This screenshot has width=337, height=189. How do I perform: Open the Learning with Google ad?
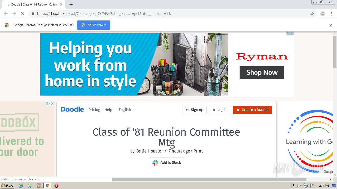point(305,139)
